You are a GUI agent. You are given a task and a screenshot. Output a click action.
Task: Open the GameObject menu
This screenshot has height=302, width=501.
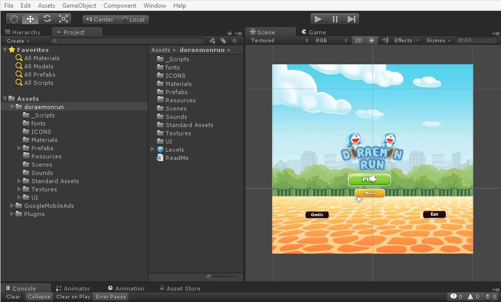[x=79, y=6]
